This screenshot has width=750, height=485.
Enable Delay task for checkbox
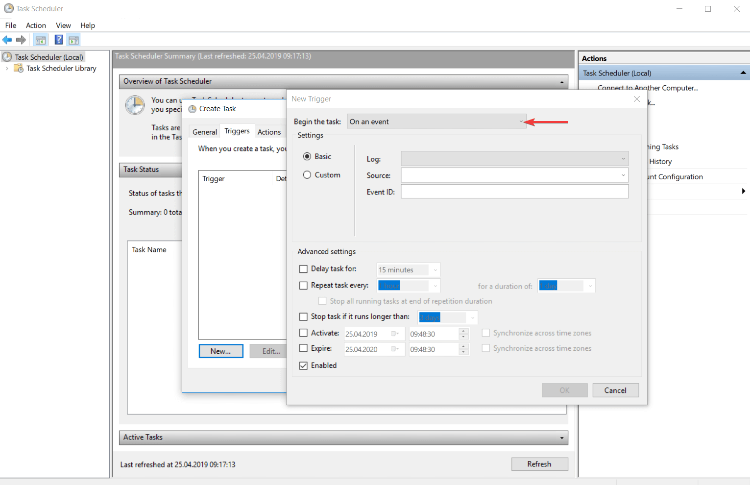tap(304, 269)
